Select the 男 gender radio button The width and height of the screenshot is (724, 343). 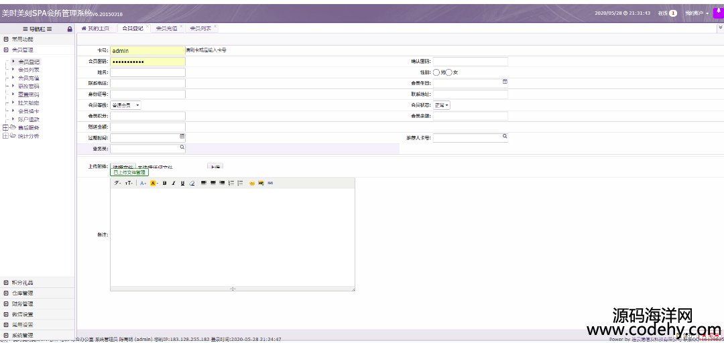pyautogui.click(x=436, y=72)
